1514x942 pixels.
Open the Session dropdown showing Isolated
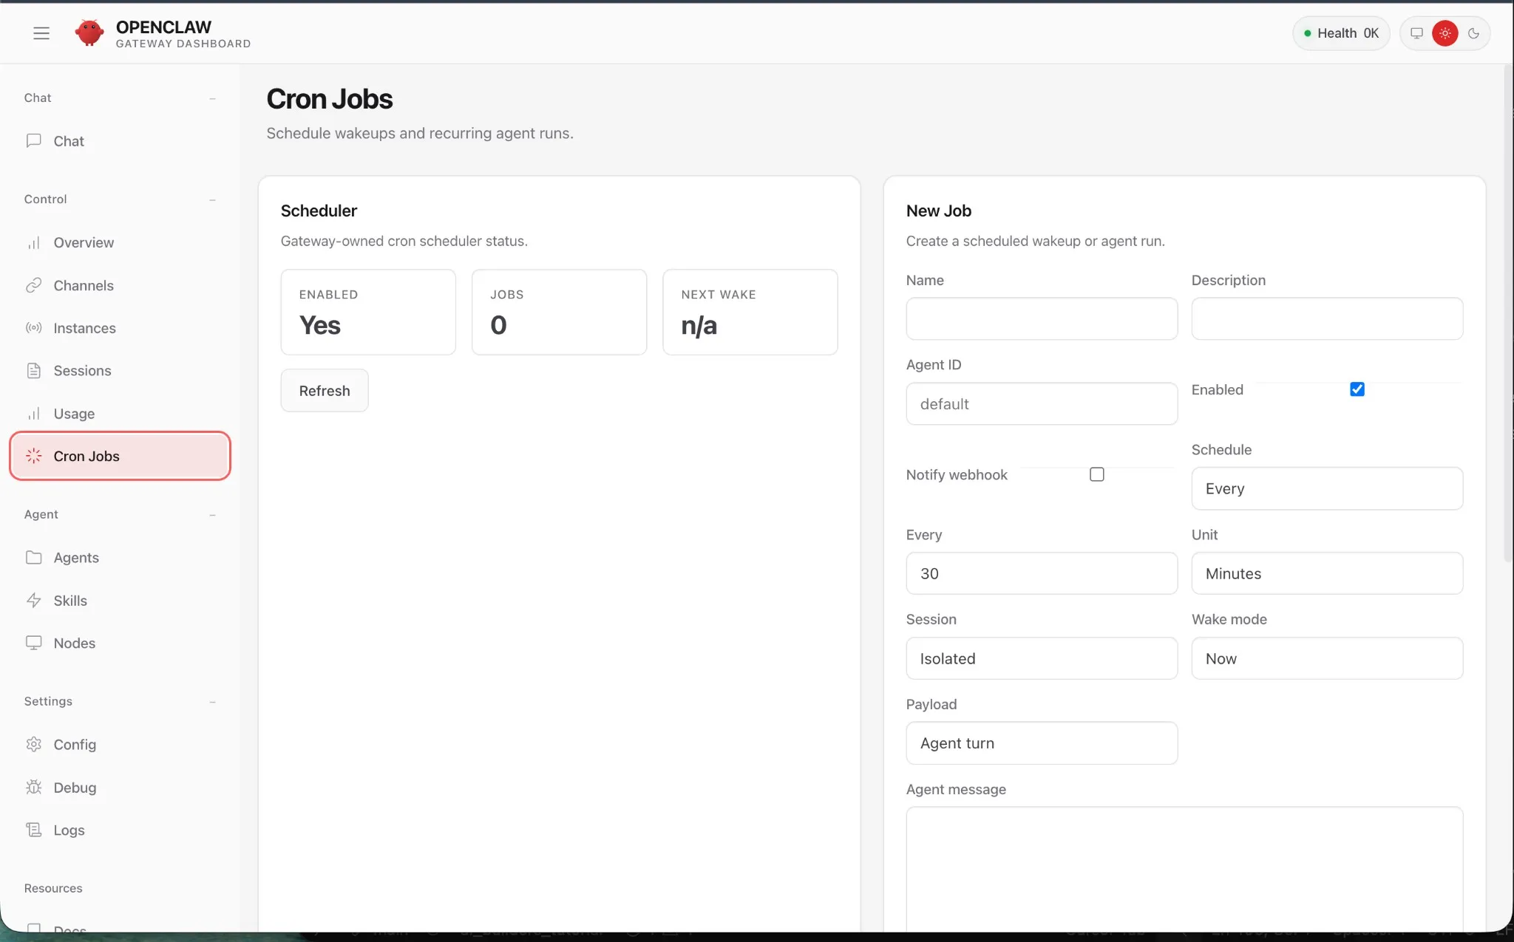point(1042,658)
